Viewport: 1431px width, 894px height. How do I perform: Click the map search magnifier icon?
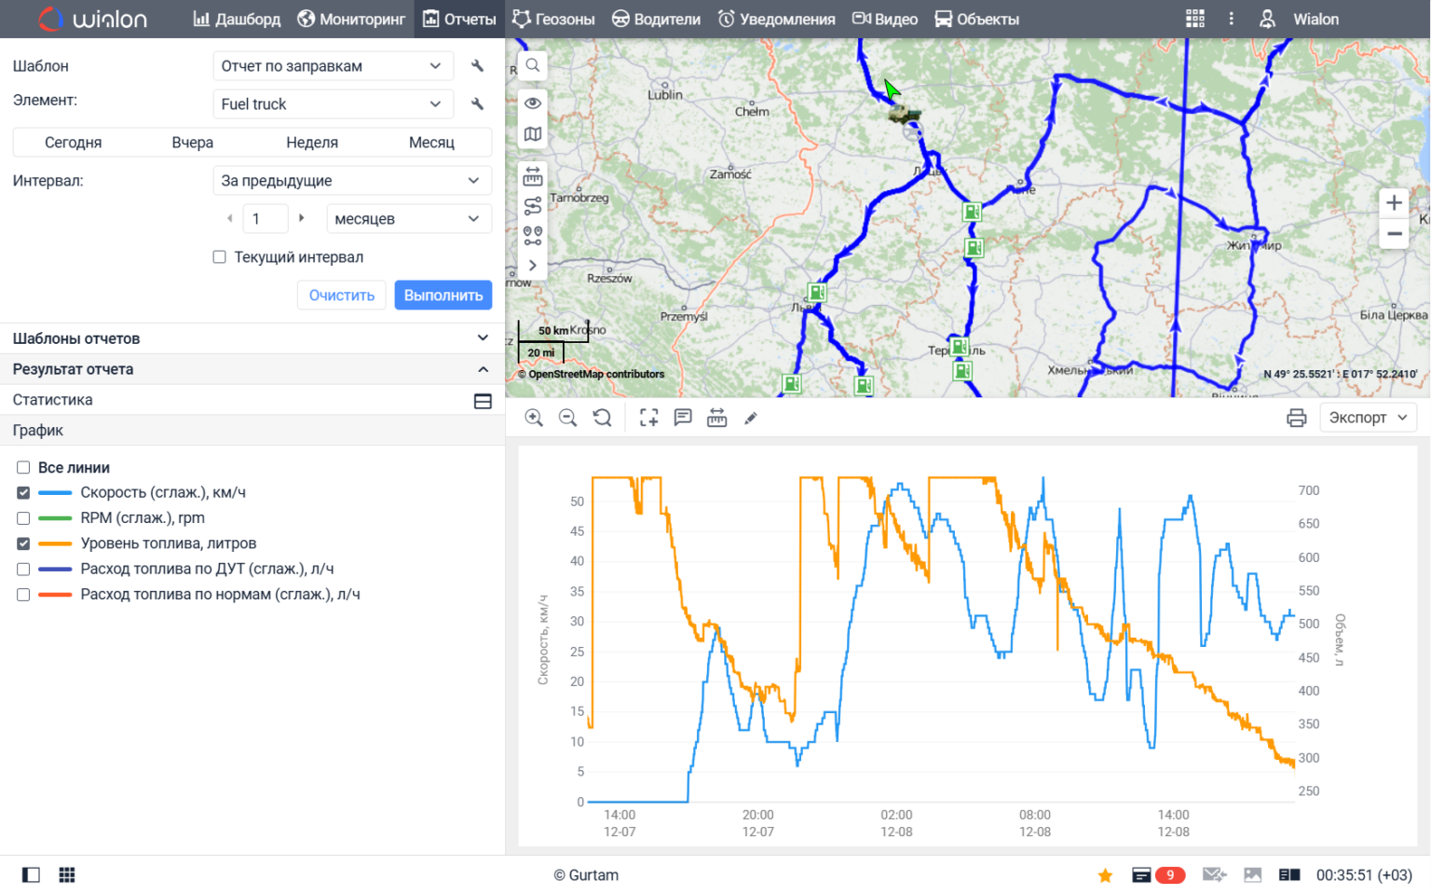[x=532, y=65]
